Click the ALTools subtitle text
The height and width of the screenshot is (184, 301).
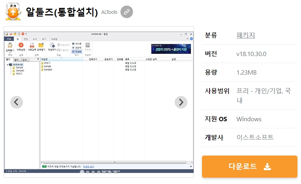coord(109,12)
